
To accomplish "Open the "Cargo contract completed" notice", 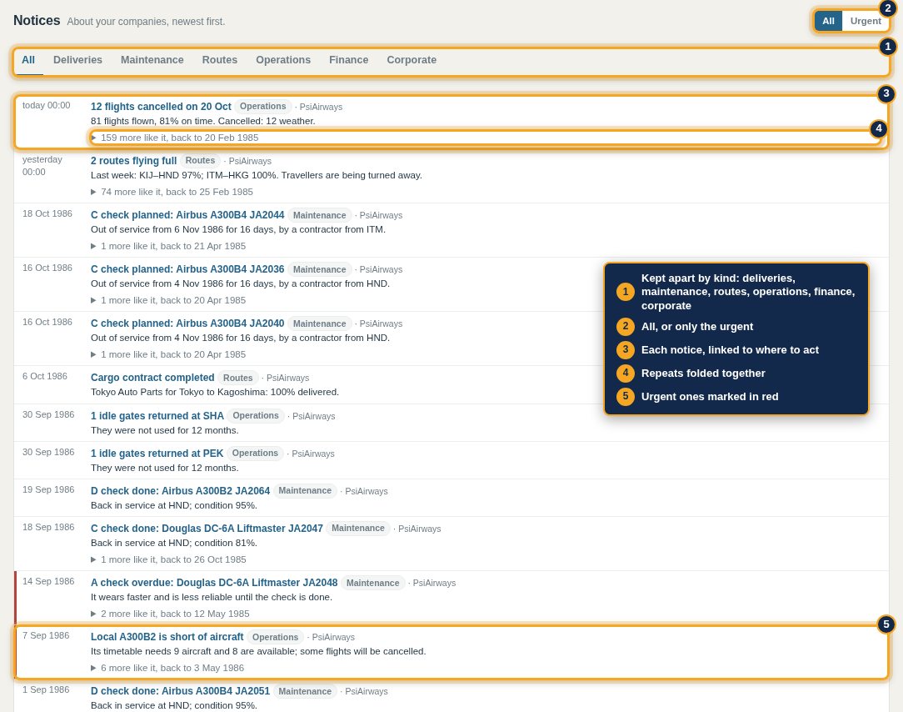I will (x=152, y=378).
